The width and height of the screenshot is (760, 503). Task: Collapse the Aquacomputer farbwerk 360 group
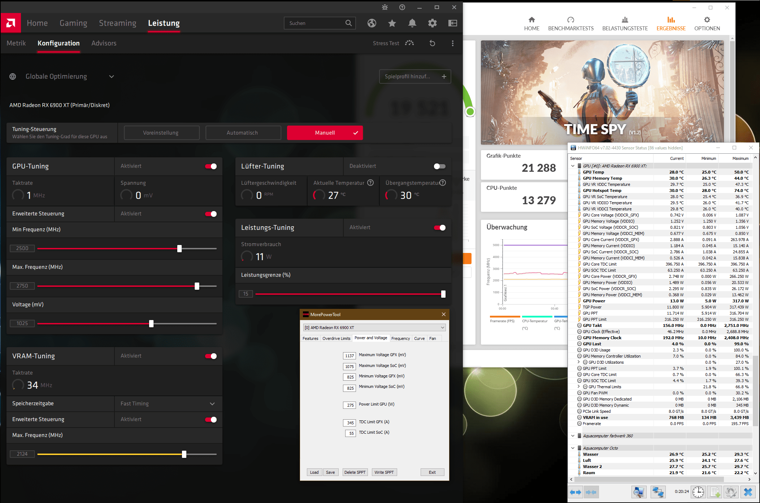(573, 436)
